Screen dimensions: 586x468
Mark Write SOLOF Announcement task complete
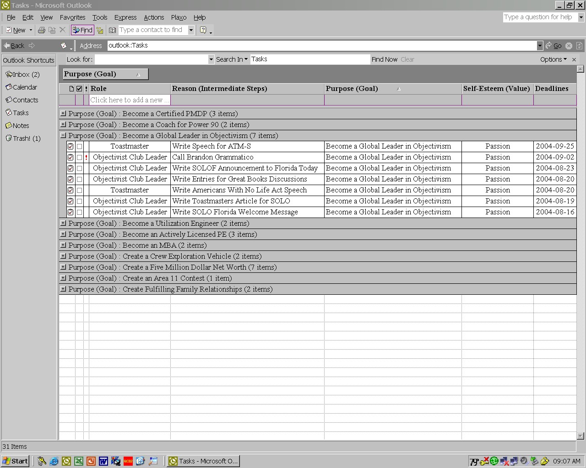[80, 168]
